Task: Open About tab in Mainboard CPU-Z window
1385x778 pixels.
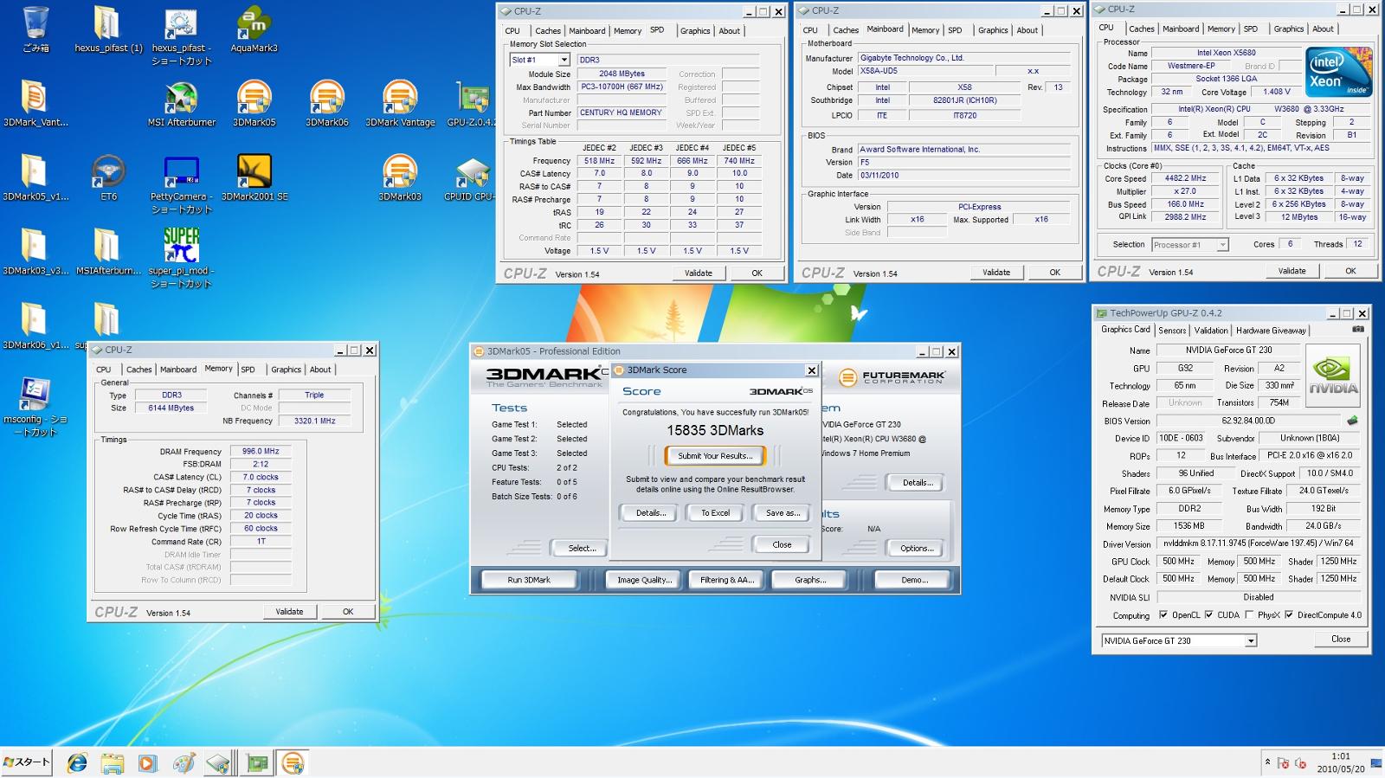Action: [1027, 30]
